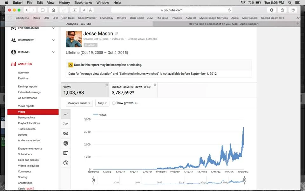Show more bookmarks with the overflow chevron

pos(298,18)
